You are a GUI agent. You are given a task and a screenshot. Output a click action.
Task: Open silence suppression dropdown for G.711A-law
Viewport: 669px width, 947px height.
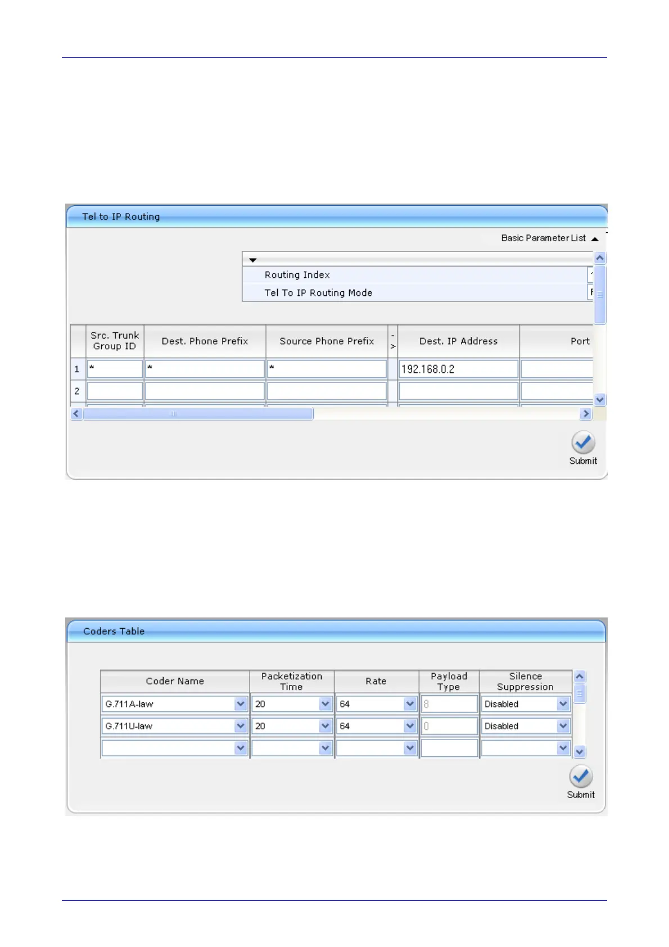[x=563, y=704]
